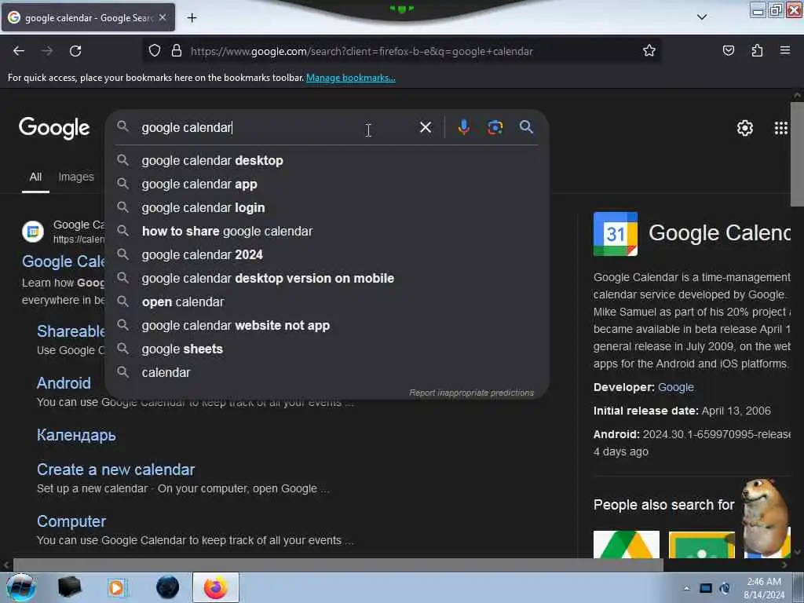Click Google Classroom thumbnail under People also search
Viewport: 804px width, 603px height.
click(x=701, y=545)
